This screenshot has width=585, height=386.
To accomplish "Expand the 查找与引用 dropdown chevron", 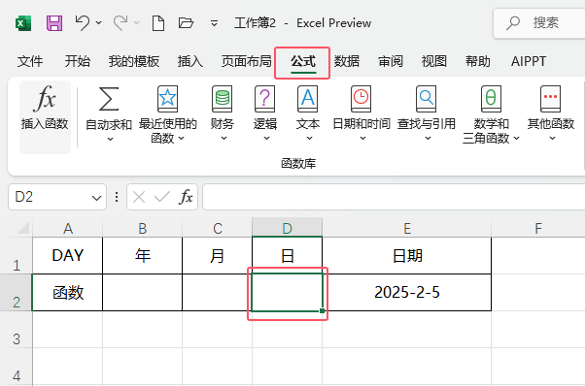I will coord(428,139).
